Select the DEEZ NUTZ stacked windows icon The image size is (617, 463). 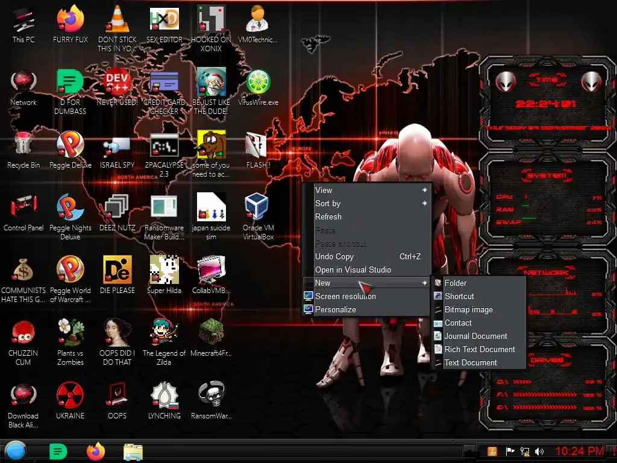tap(117, 213)
